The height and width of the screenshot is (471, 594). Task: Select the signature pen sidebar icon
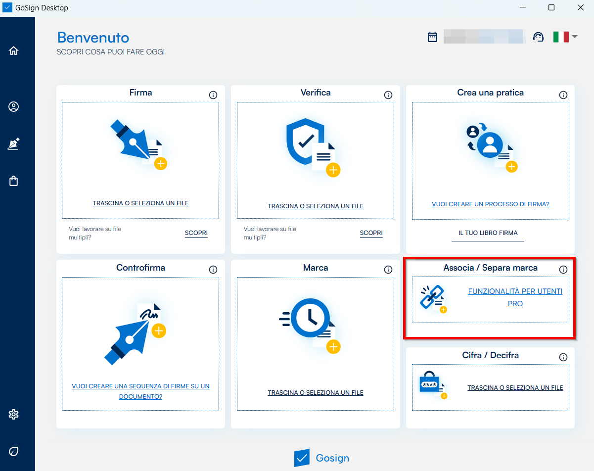(14, 144)
